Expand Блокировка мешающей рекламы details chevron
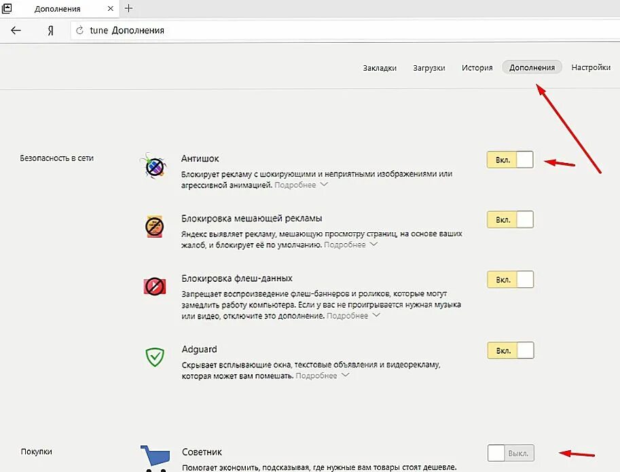 pos(373,244)
